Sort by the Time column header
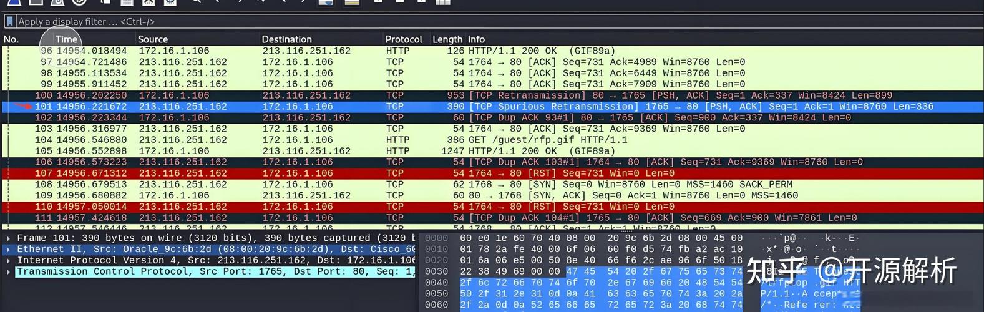Viewport: 984px width, 312px height. coord(66,39)
